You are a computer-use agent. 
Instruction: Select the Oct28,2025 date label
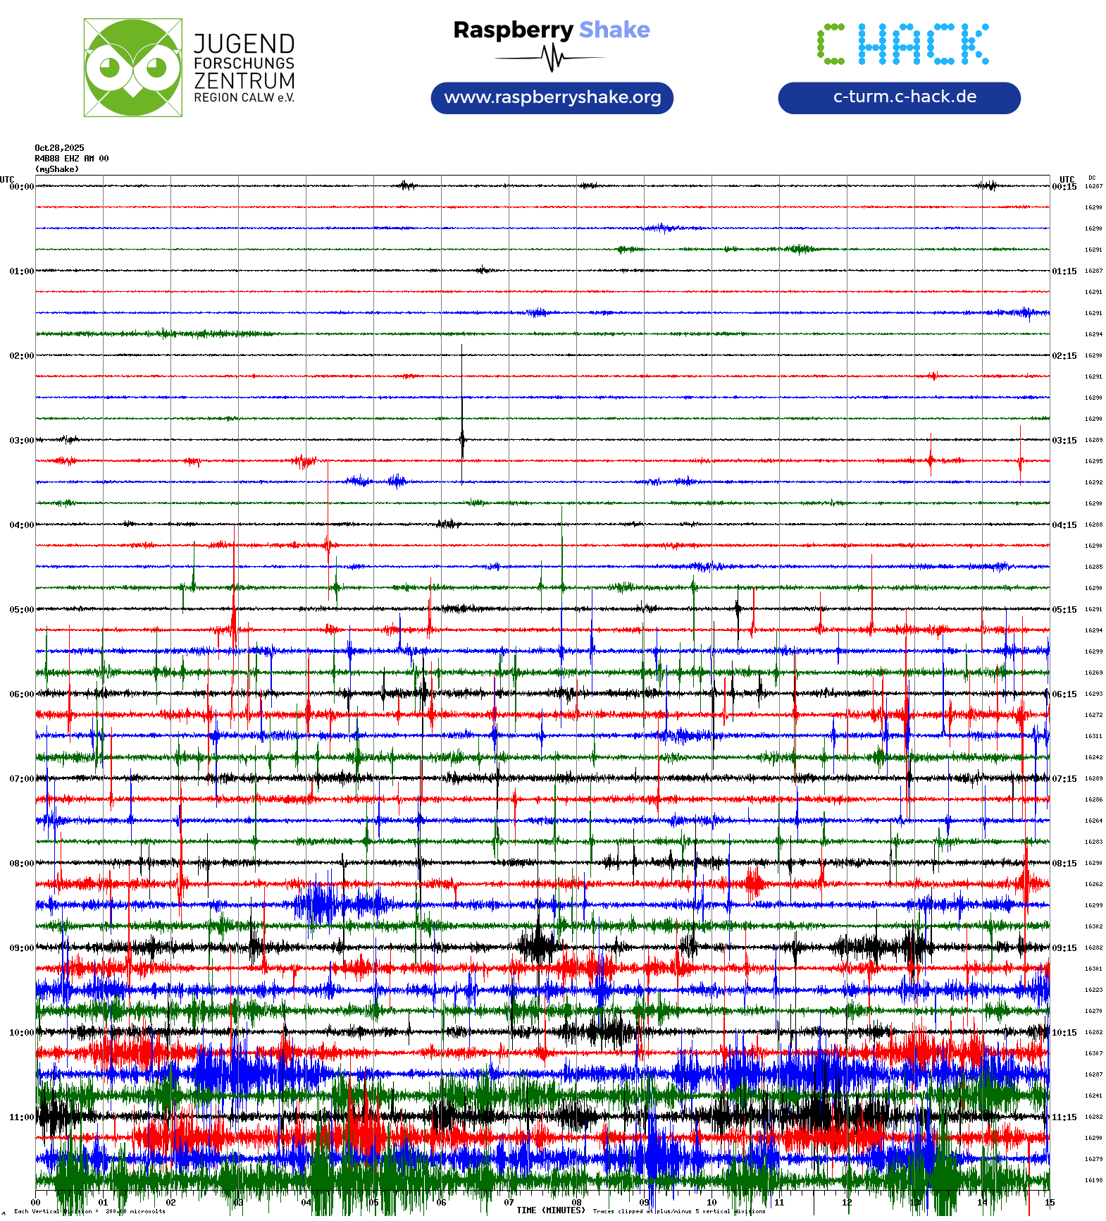pos(59,148)
